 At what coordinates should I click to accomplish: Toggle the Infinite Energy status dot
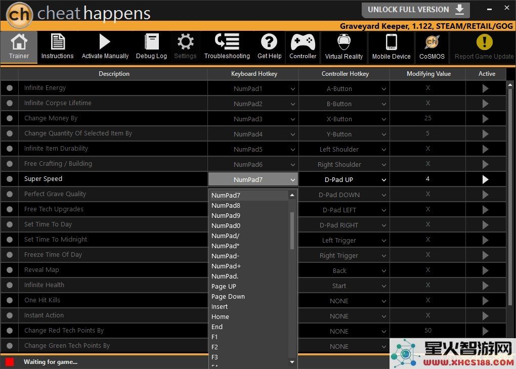10,88
